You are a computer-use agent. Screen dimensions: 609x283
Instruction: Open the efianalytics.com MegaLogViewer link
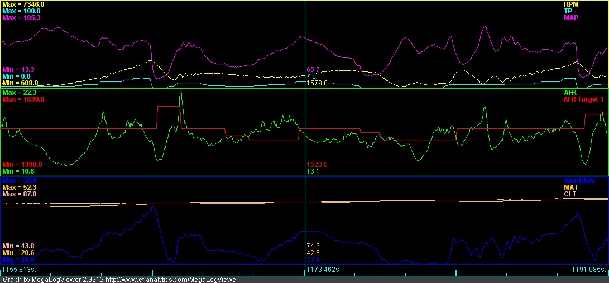coord(172,280)
